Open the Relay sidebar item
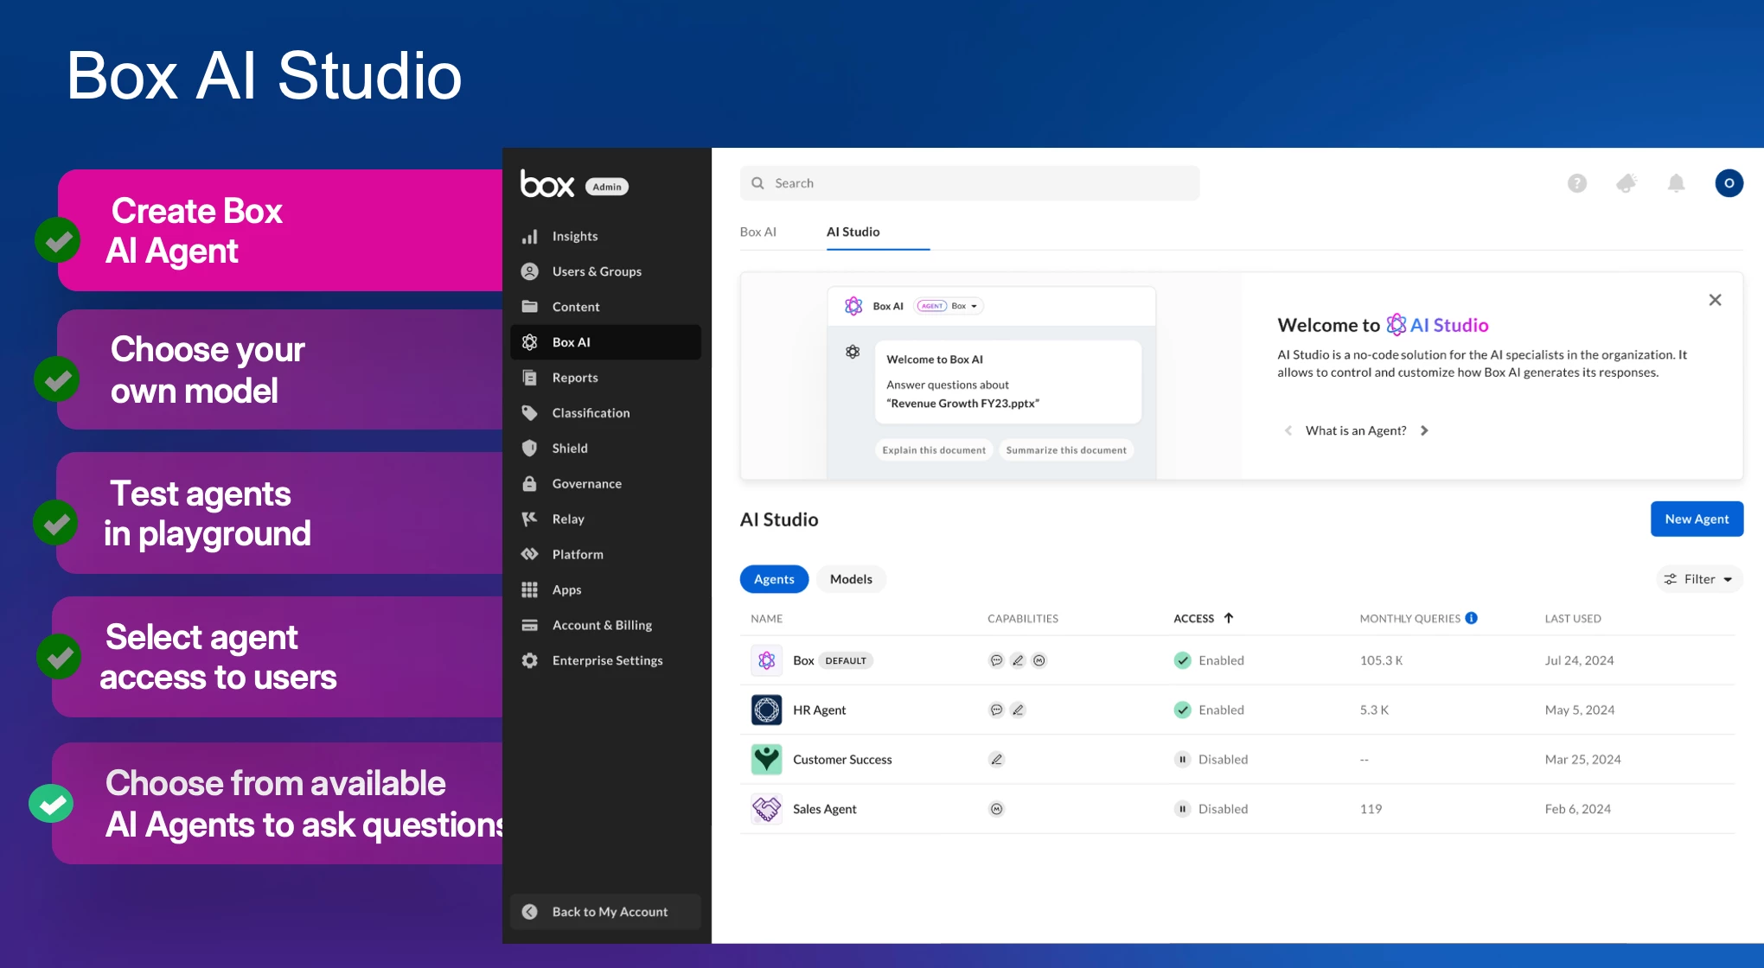 (567, 519)
